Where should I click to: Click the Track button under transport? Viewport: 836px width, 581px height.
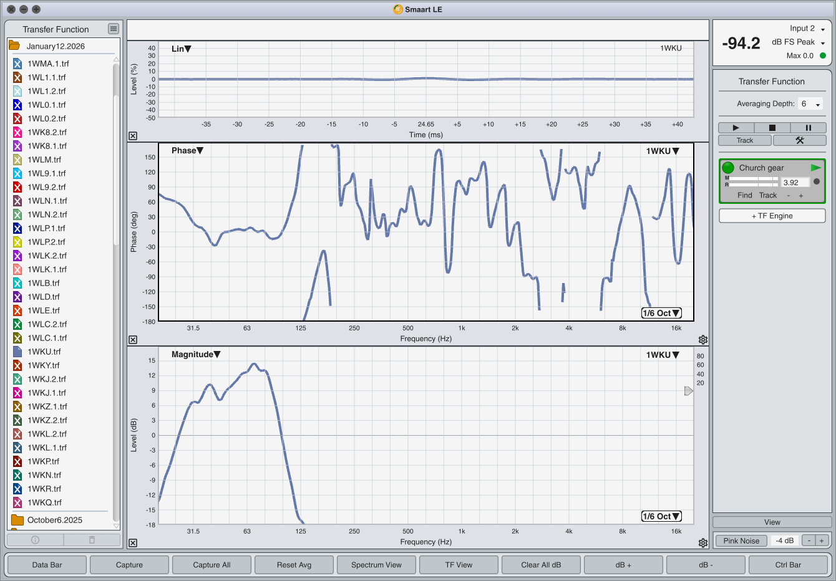click(745, 140)
